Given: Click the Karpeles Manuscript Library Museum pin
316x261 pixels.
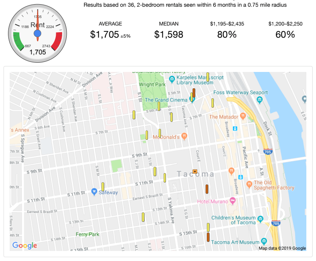Looking at the screenshot, I should (x=172, y=79).
